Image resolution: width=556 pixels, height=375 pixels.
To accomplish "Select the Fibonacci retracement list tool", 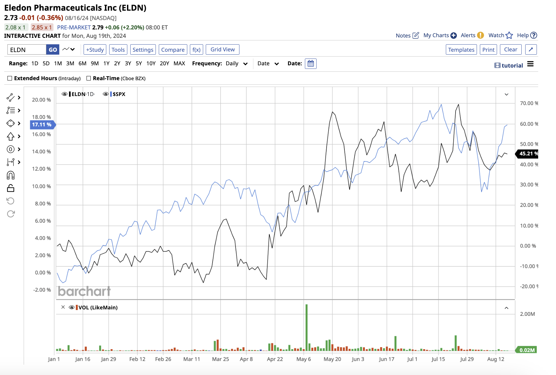I will [x=10, y=111].
